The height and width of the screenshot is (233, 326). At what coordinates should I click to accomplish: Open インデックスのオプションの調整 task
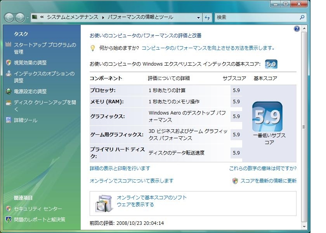[44, 77]
